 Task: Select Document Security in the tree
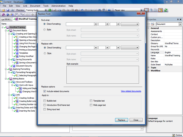pos(24,66)
